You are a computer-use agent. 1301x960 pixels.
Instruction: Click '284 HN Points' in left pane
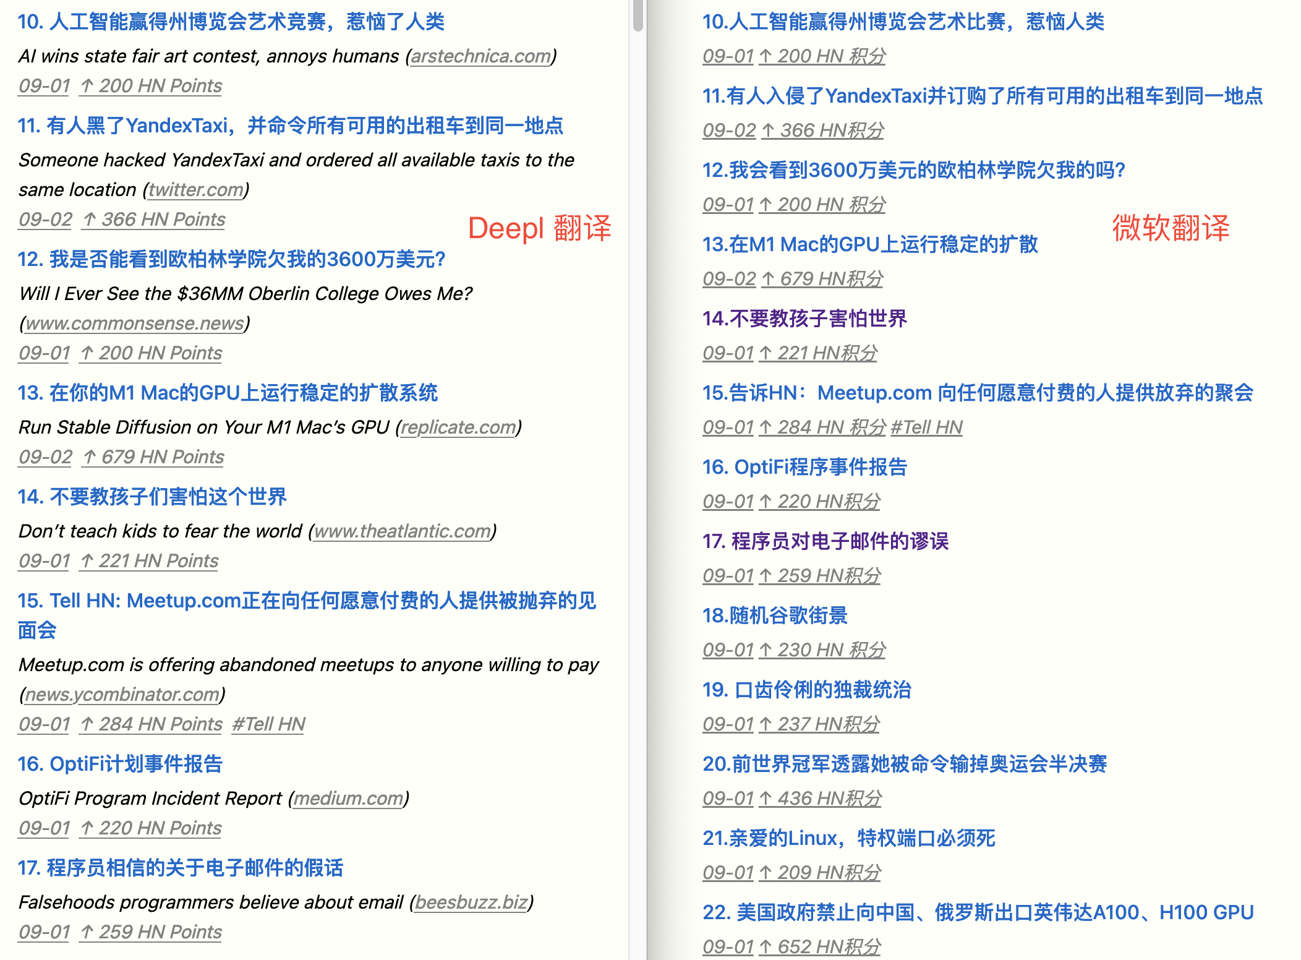pyautogui.click(x=151, y=724)
